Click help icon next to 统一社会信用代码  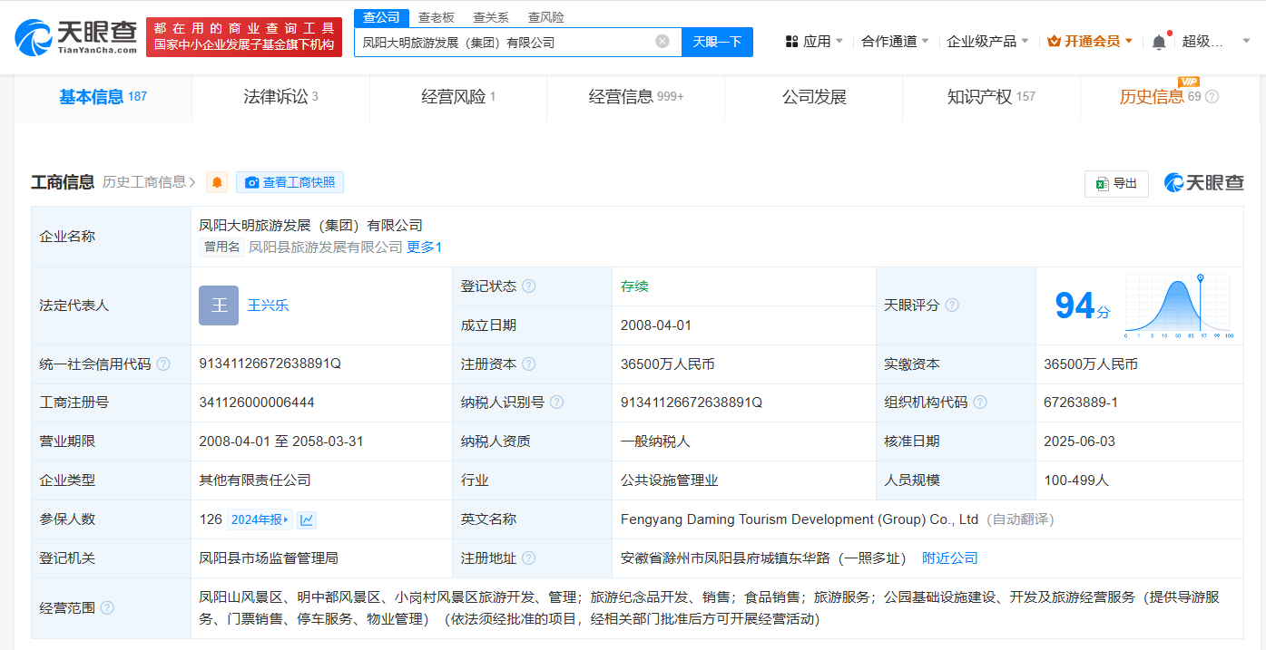[163, 364]
